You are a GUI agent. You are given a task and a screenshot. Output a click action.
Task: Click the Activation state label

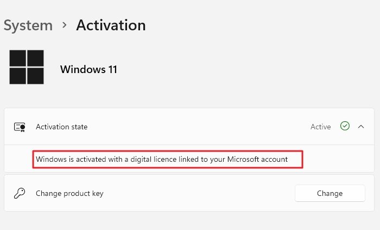(x=61, y=127)
